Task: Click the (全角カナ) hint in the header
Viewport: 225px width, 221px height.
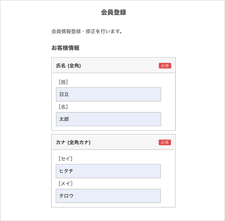Action: [x=79, y=142]
